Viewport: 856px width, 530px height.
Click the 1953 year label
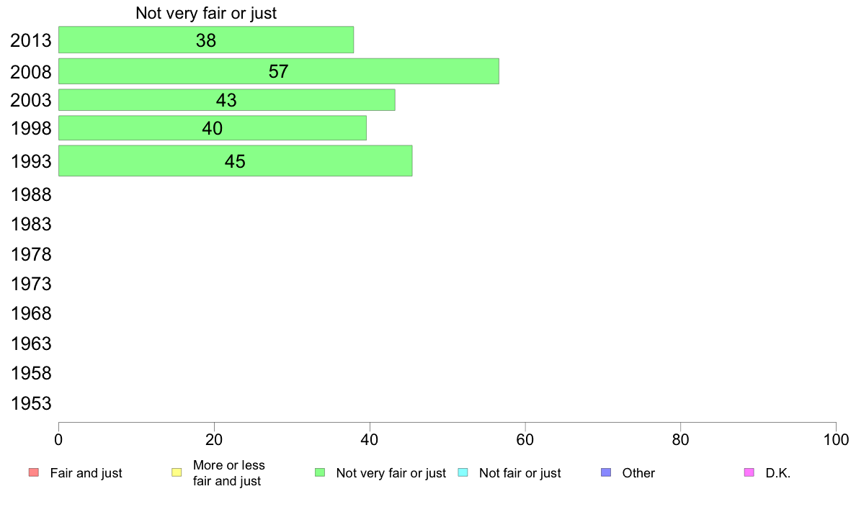point(31,403)
